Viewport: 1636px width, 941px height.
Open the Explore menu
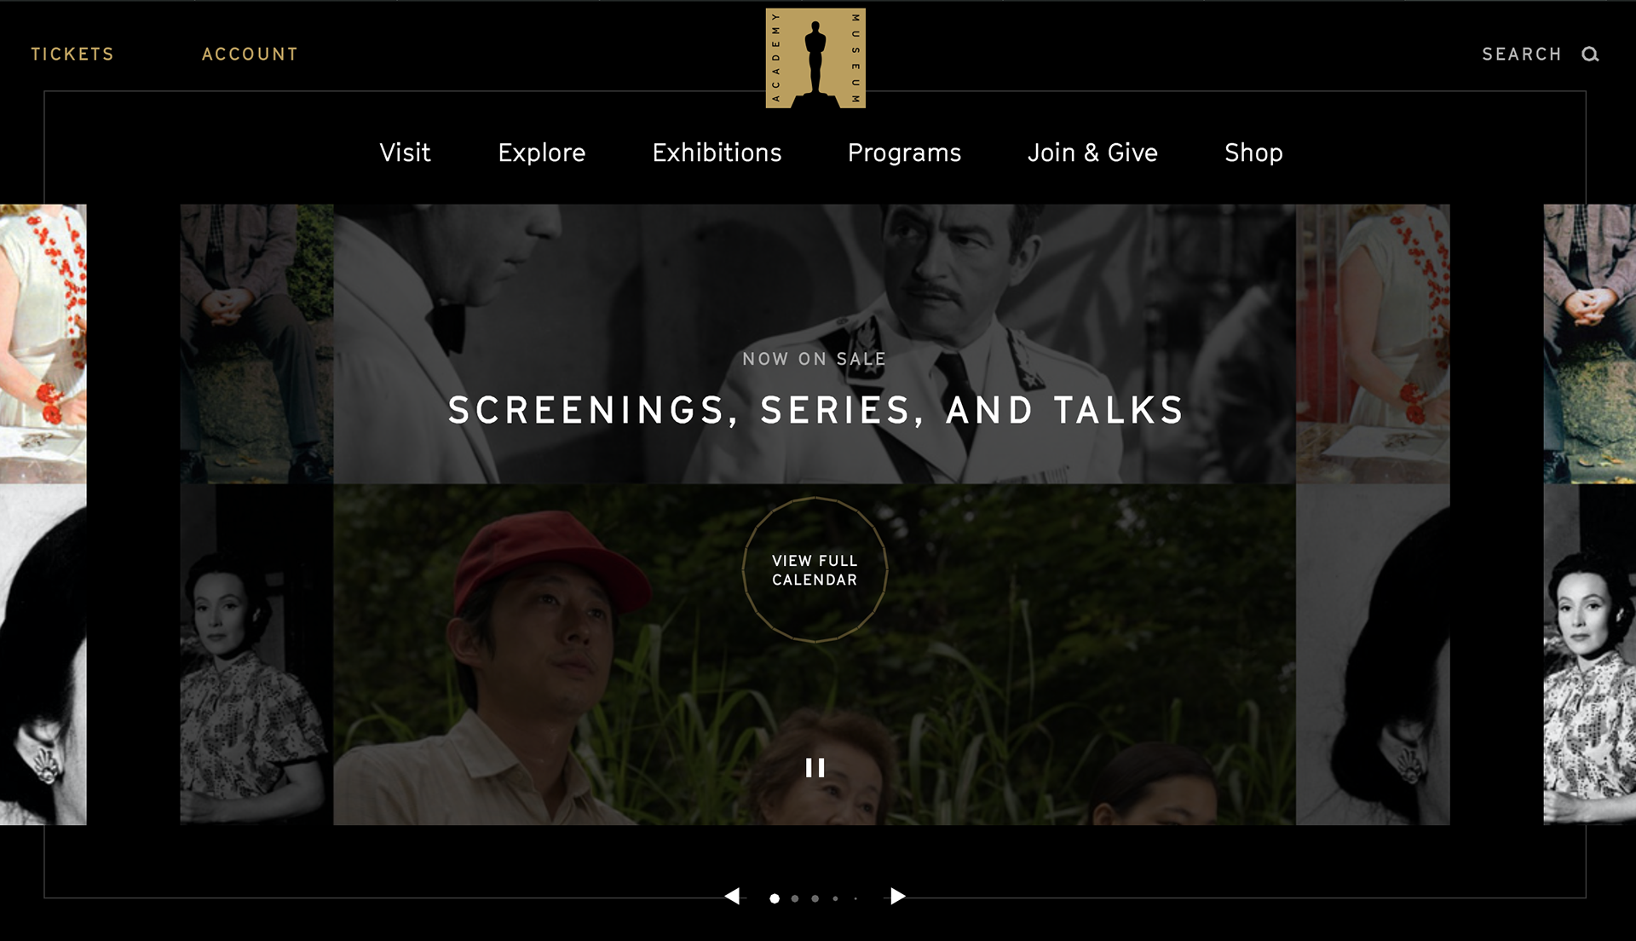pos(542,153)
